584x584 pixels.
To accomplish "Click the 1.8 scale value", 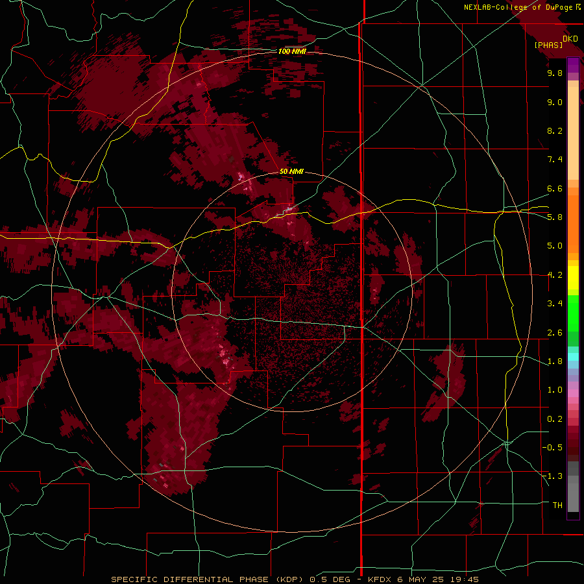I will (x=555, y=361).
